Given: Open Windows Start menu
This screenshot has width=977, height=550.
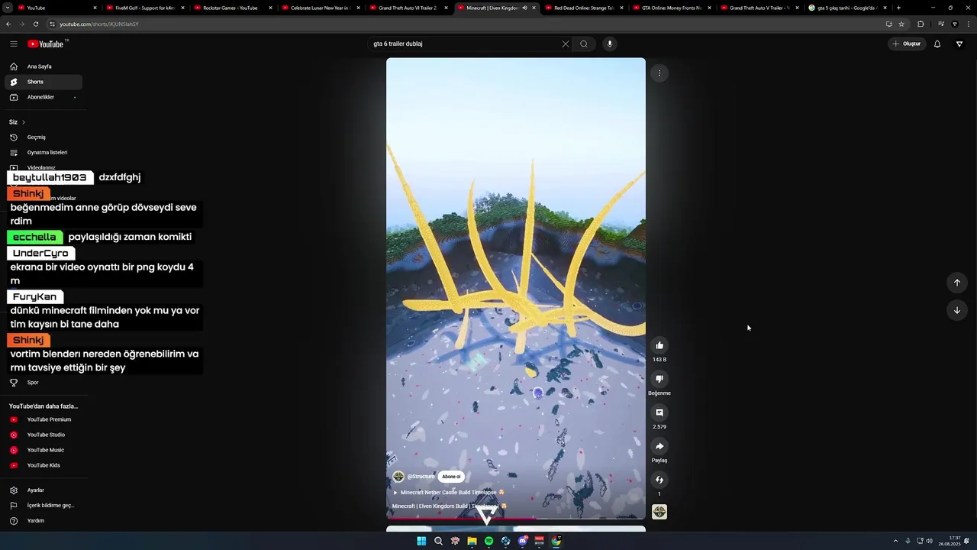Looking at the screenshot, I should tap(421, 541).
